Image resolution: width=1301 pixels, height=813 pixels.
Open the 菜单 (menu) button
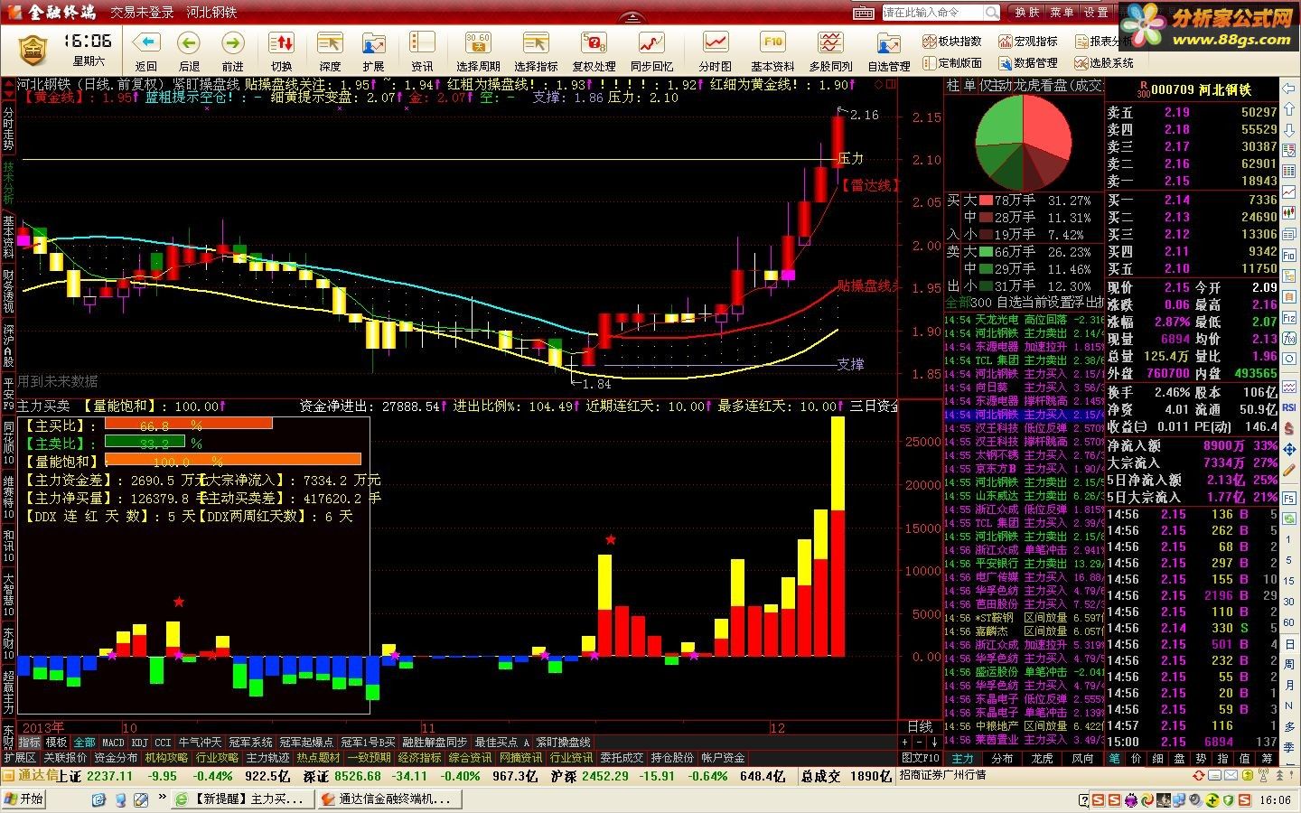1062,13
